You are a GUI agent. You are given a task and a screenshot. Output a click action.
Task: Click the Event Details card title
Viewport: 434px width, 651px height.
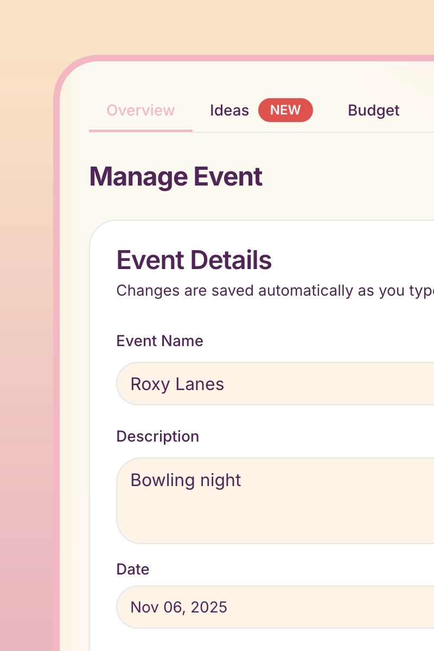194,260
